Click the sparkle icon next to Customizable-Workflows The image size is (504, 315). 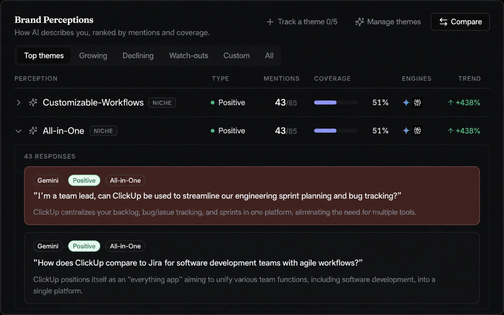pos(33,102)
